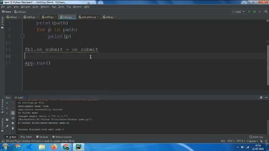Hide the Run tool window
This screenshot has height=151, width=269.
pyautogui.click(x=266, y=97)
